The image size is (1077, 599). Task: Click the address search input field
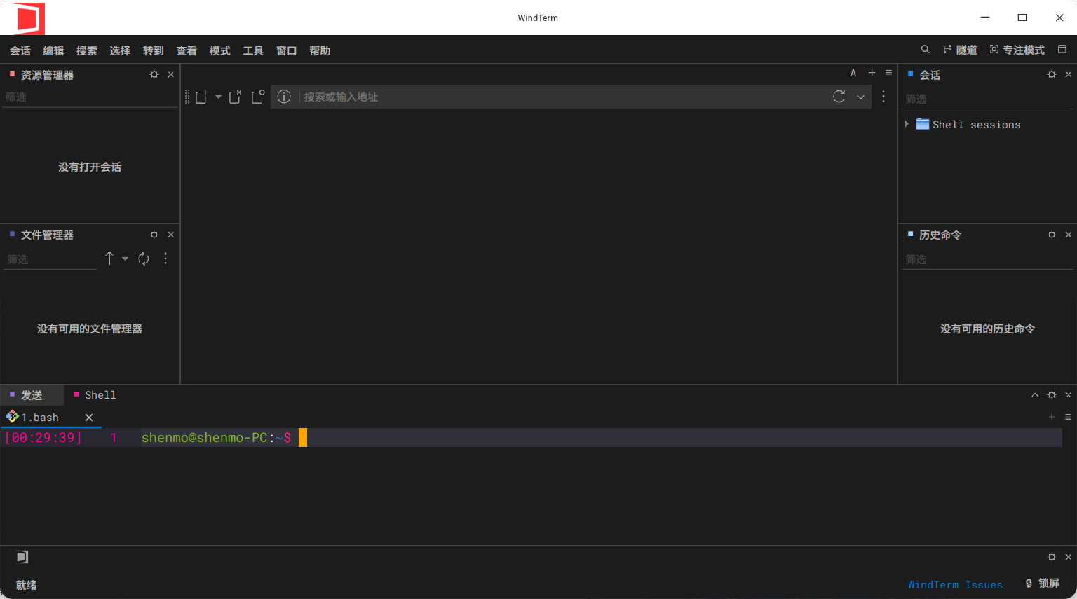(561, 97)
